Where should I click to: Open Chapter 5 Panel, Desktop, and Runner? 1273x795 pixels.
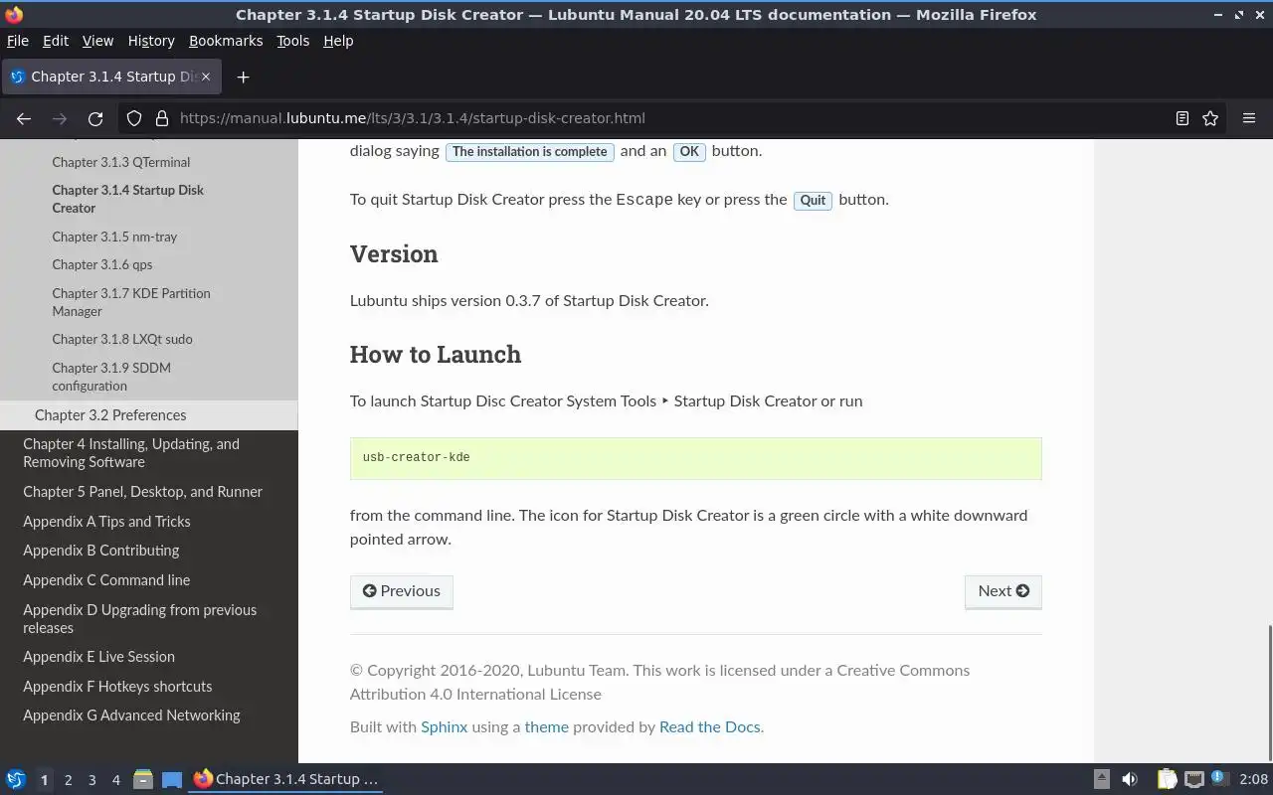[142, 492]
